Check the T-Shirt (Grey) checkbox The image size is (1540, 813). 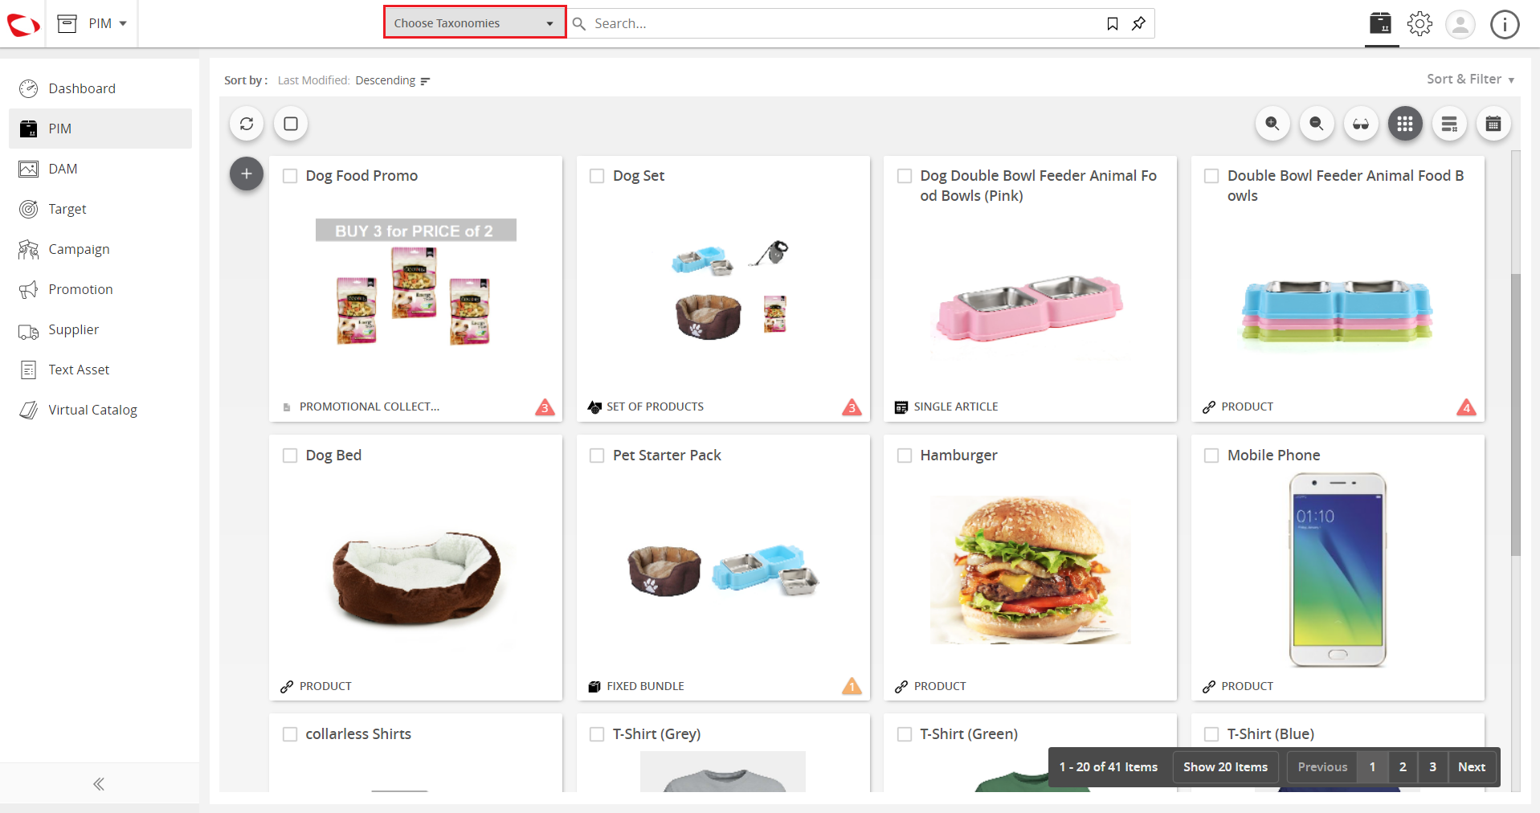coord(597,734)
